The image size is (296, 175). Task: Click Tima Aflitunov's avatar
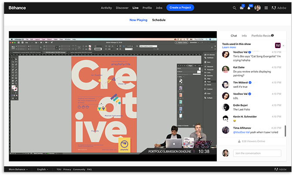click(x=225, y=130)
